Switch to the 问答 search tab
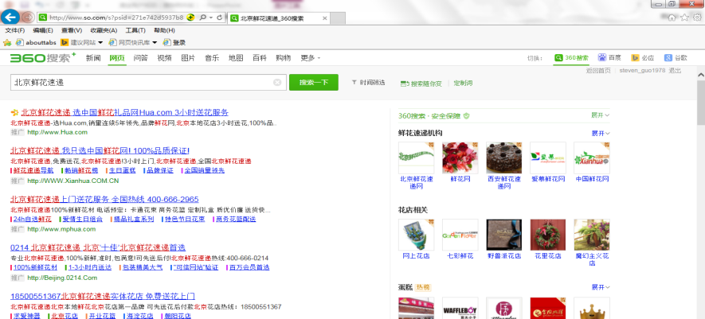This screenshot has height=319, width=705. [x=141, y=58]
